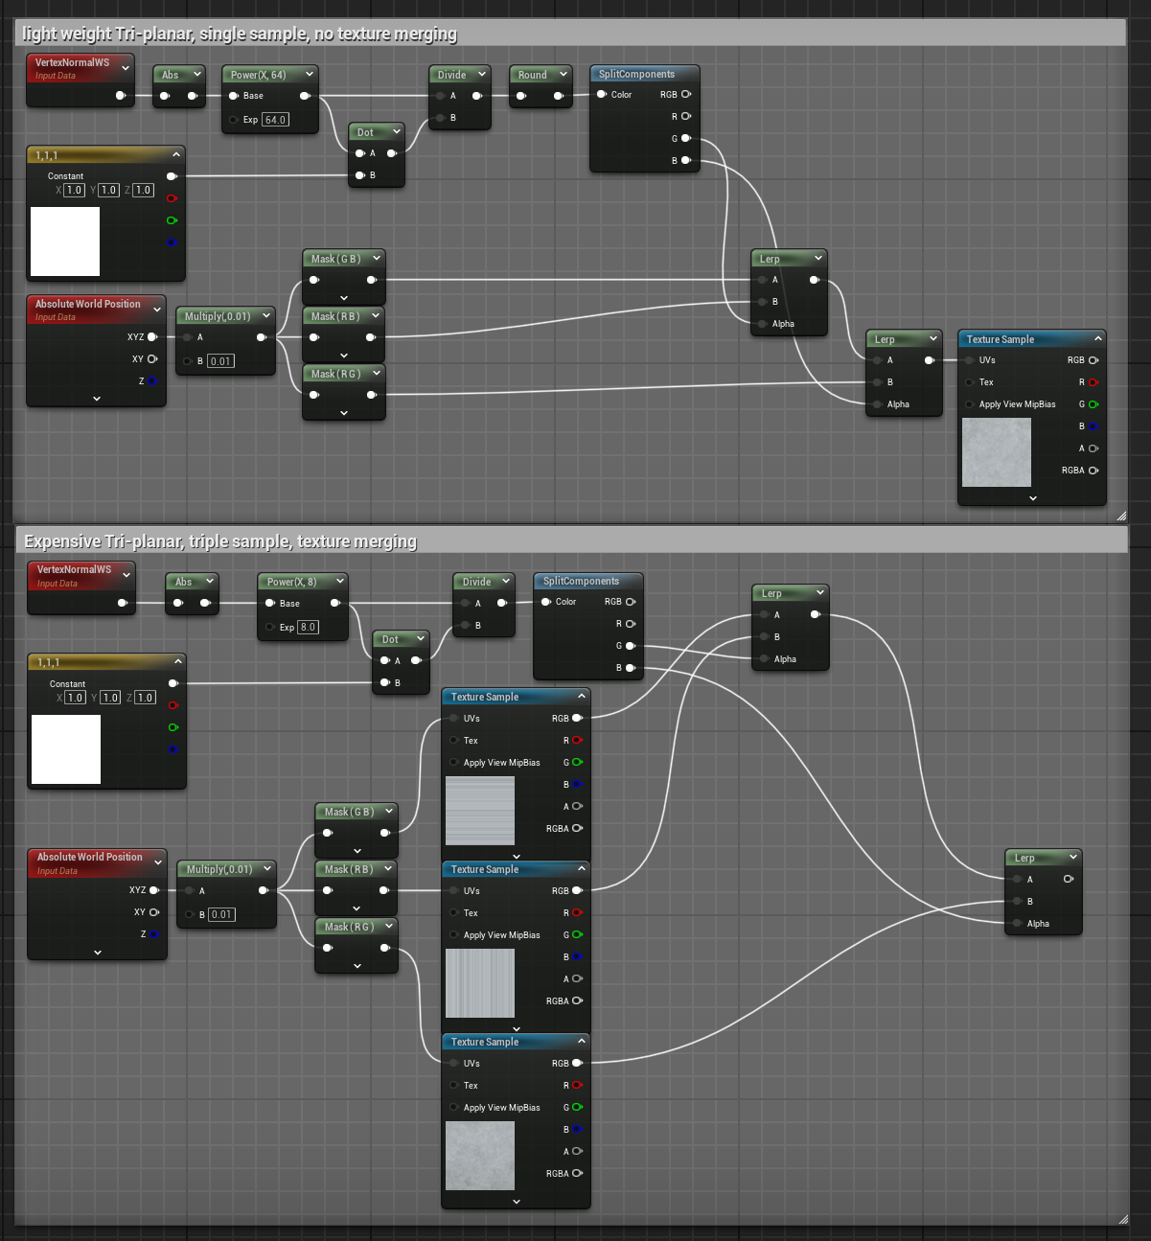Select the Round node title

coord(533,75)
